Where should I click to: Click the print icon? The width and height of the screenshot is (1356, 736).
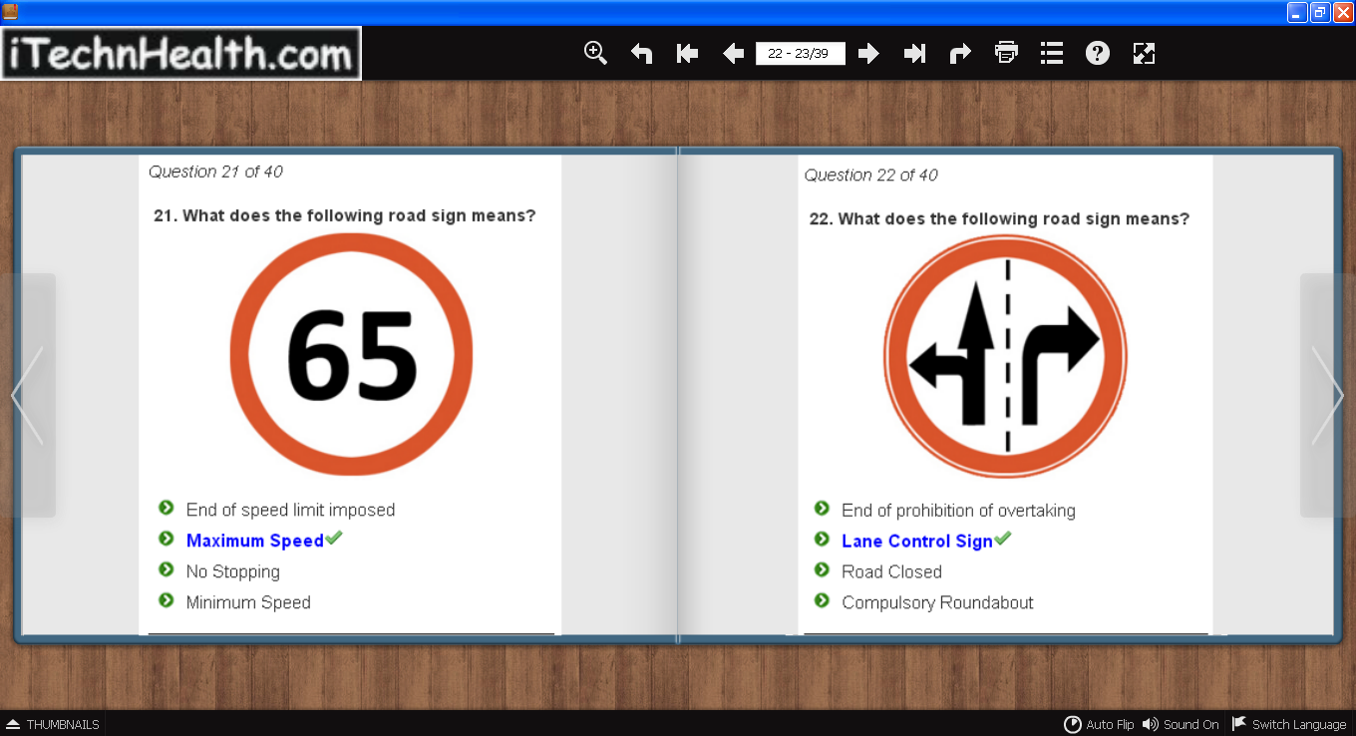coord(1006,53)
